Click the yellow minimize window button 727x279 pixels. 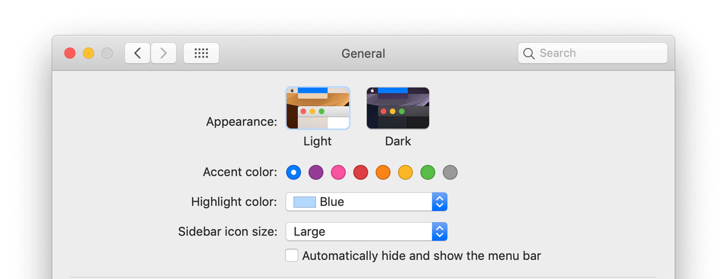pyautogui.click(x=88, y=53)
